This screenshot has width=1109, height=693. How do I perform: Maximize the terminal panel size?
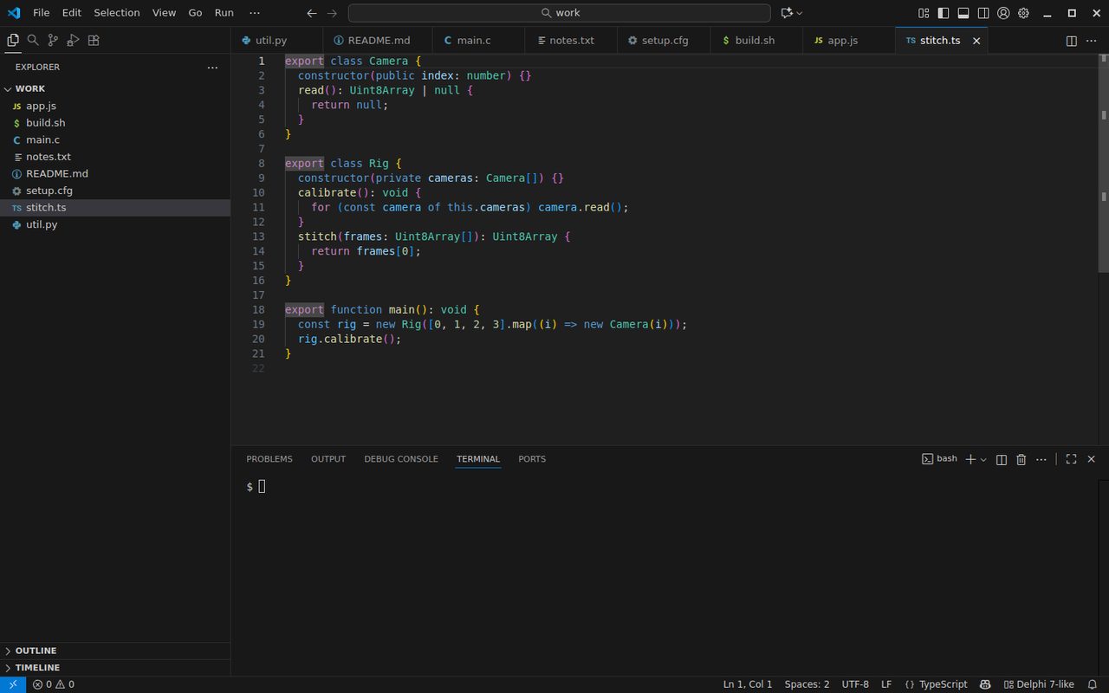[x=1072, y=459]
